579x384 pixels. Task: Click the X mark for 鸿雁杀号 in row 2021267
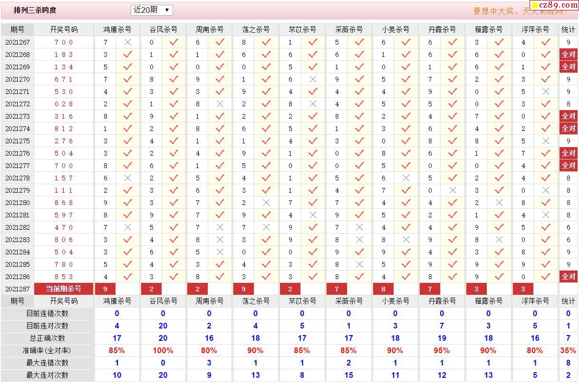[127, 42]
